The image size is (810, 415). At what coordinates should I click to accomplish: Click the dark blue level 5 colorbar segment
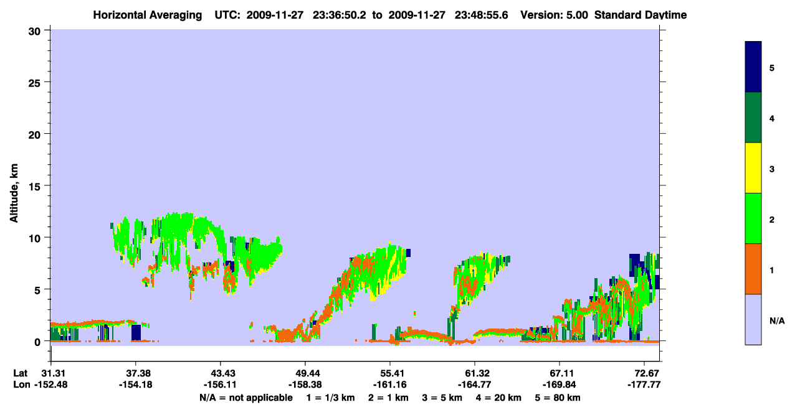pyautogui.click(x=753, y=67)
